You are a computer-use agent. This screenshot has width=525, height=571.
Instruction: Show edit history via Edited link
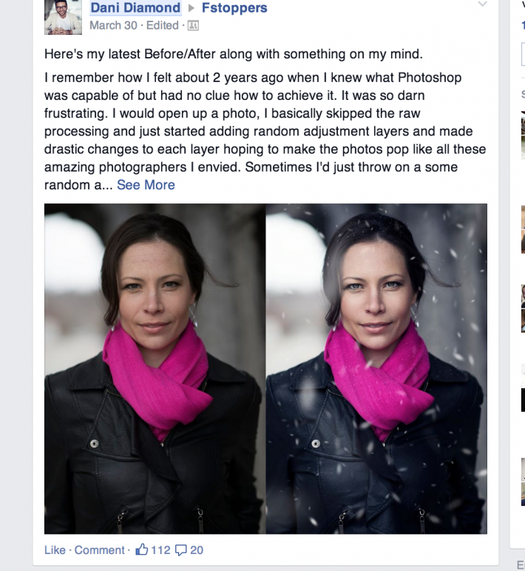163,25
